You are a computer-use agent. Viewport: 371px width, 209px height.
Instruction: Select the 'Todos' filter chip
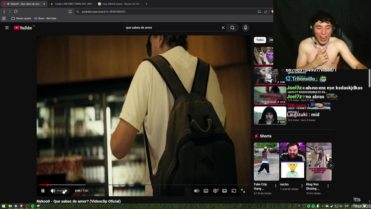tap(260, 40)
